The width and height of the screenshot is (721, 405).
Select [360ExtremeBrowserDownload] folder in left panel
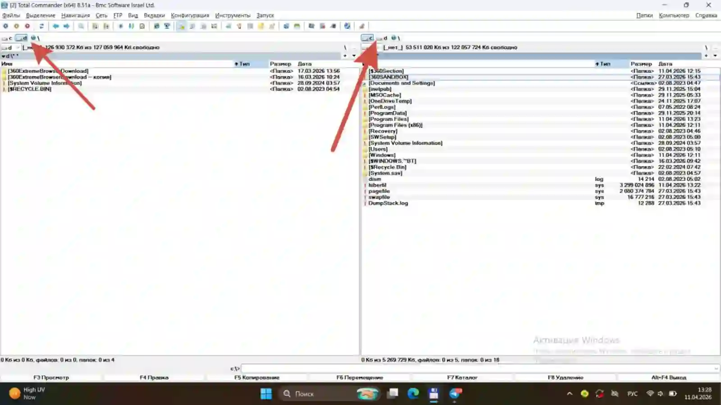click(x=48, y=71)
